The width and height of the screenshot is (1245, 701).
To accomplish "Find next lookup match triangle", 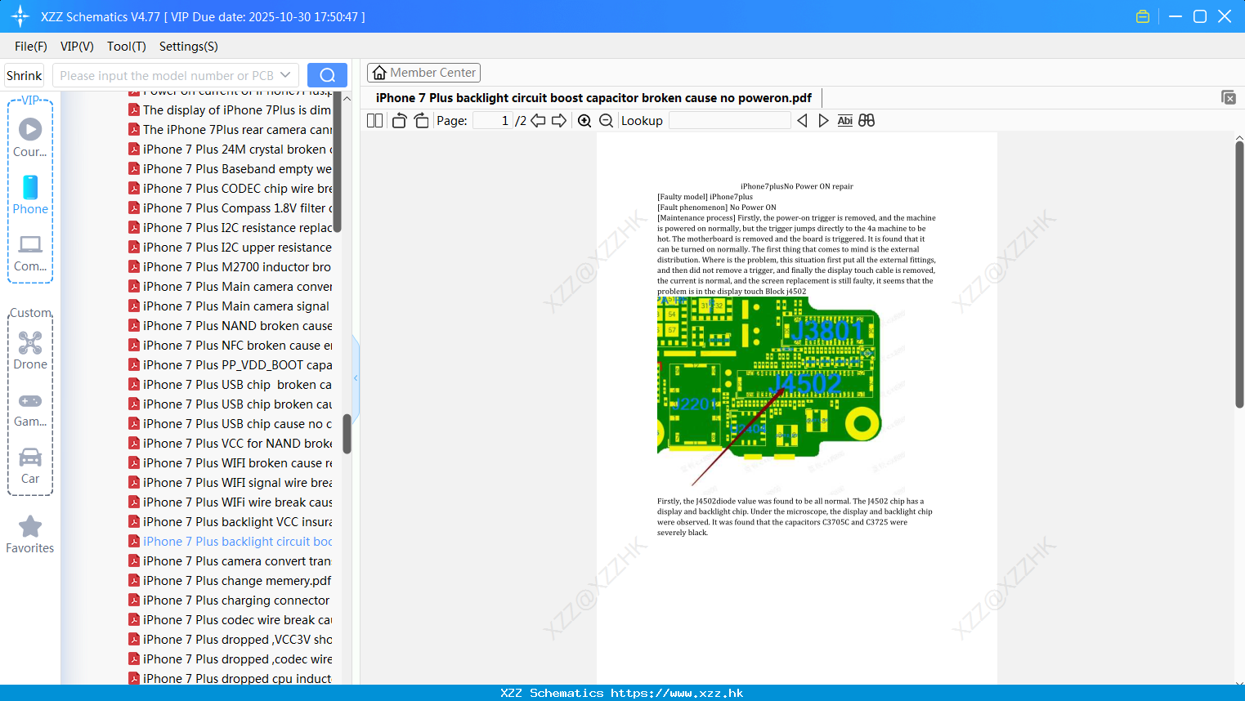I will pos(823,120).
